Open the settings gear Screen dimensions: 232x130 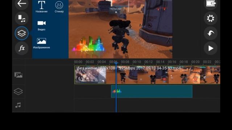point(211,18)
